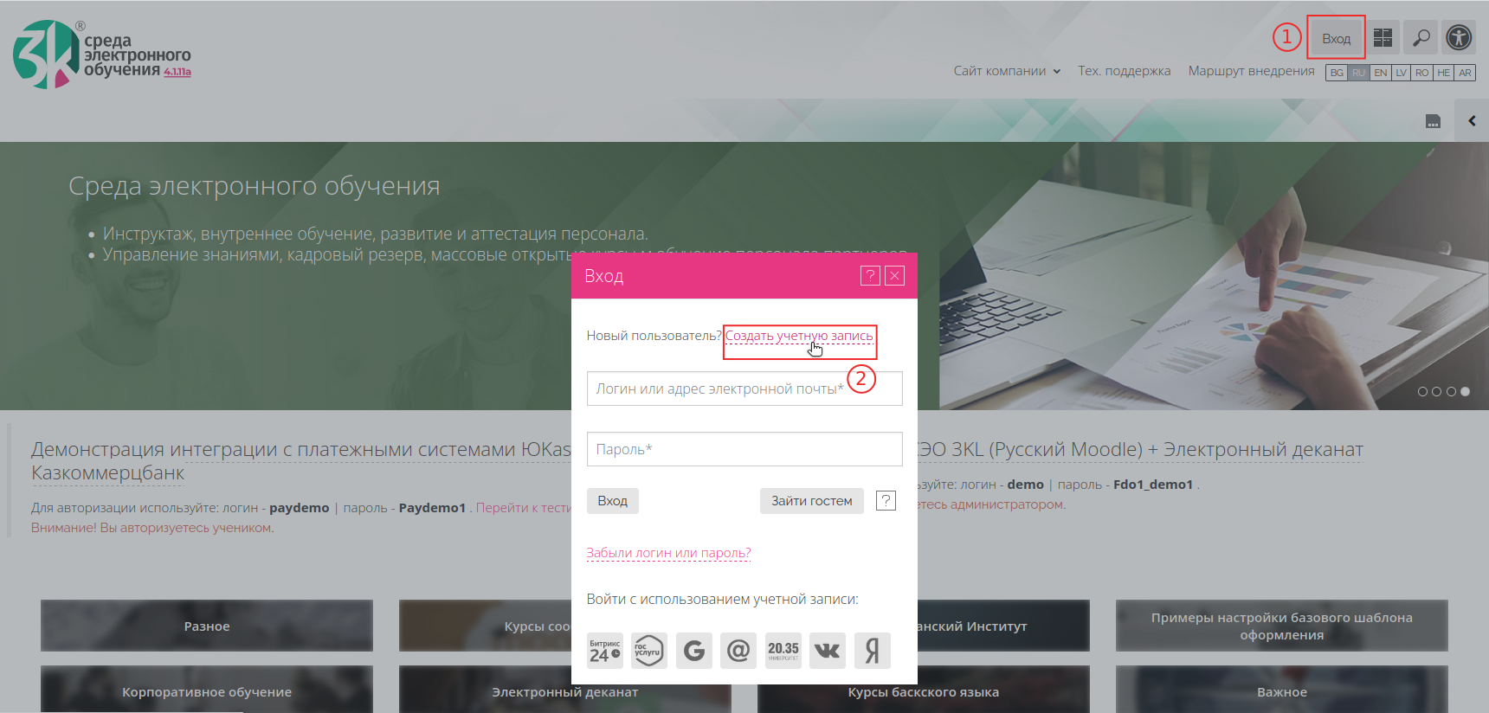Select the third slider dot on banner

coord(1451,392)
